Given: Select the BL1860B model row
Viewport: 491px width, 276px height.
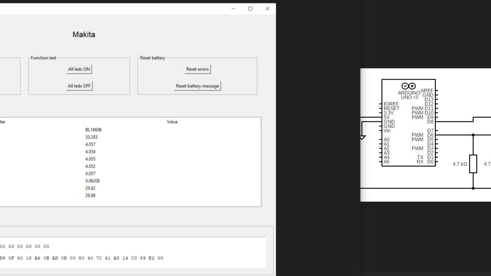Looking at the screenshot, I should (130, 130).
